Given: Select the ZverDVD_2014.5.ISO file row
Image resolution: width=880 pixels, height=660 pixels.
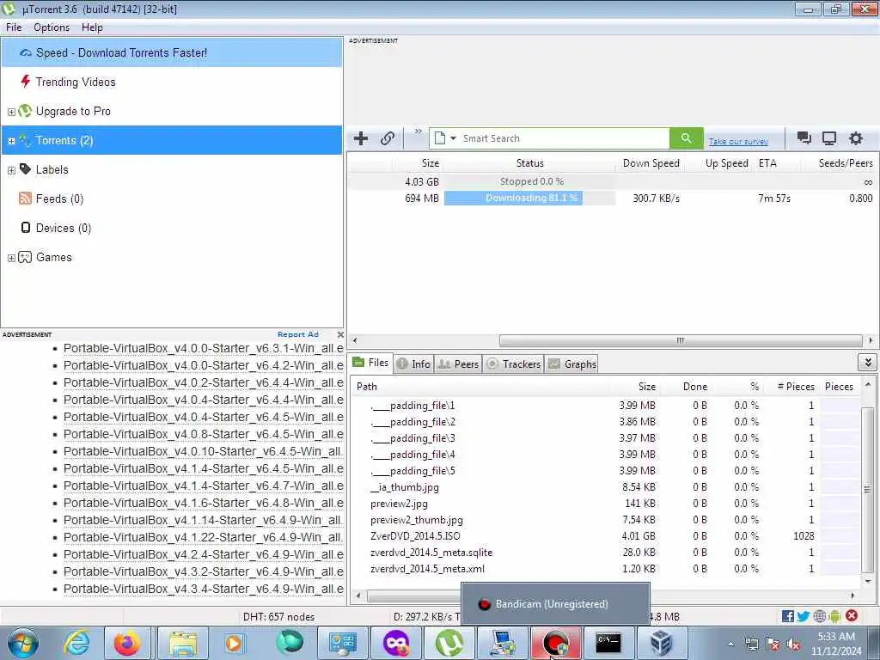Looking at the screenshot, I should (606, 536).
